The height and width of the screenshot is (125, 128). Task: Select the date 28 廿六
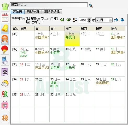[27, 99]
